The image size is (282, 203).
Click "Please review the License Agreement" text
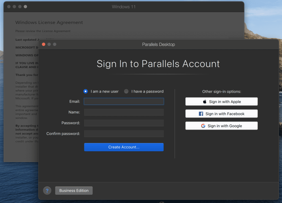click(x=43, y=31)
